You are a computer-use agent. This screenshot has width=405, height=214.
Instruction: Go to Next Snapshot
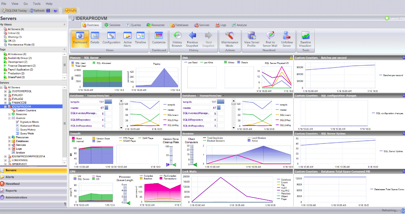pos(208,39)
